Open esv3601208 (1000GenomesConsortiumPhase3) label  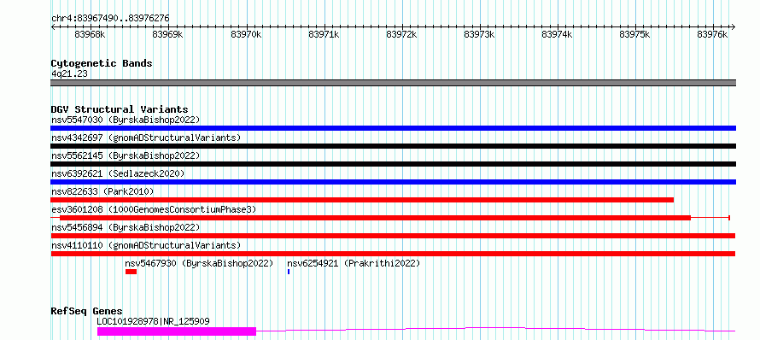pyautogui.click(x=154, y=209)
